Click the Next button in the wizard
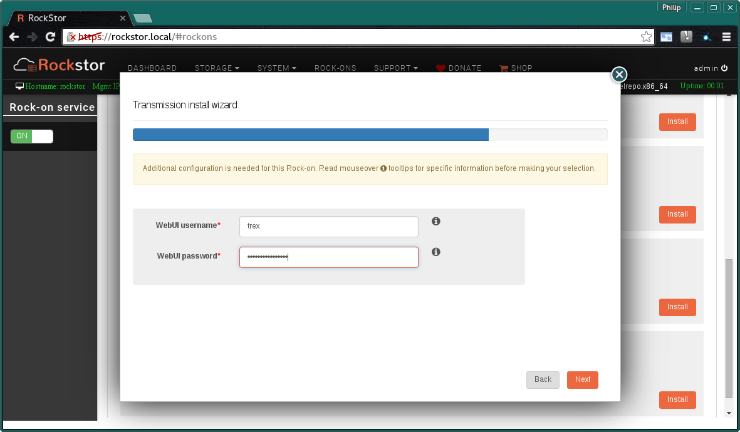 tap(582, 379)
